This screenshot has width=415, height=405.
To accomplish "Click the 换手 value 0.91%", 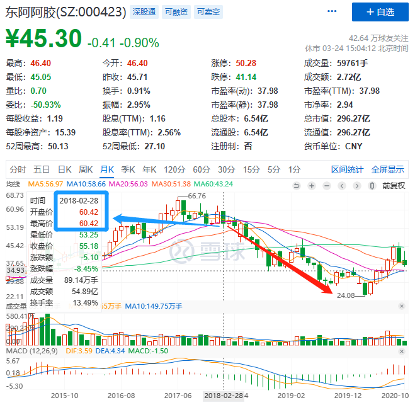I will [x=139, y=91].
